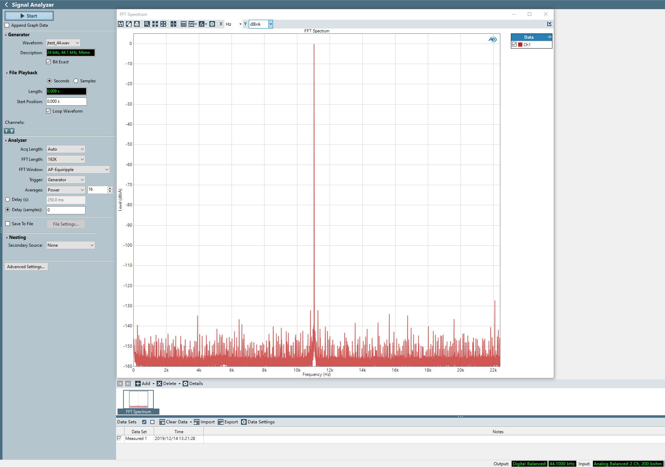Open the data table grid icon

(183, 24)
